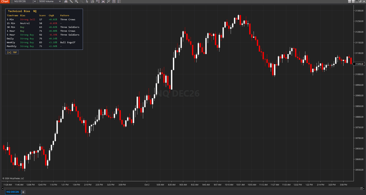Viewport: 366px width, 195px height.
Task: Add a new chart tab with plus
Action: (23, 192)
